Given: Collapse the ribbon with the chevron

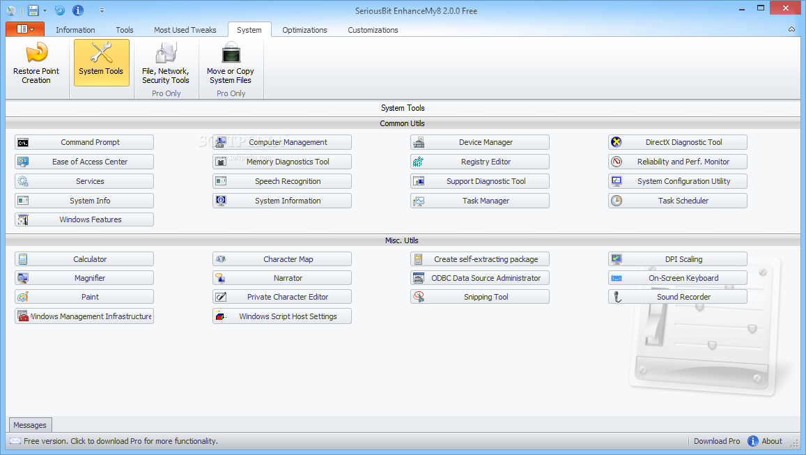Looking at the screenshot, I should [x=791, y=29].
